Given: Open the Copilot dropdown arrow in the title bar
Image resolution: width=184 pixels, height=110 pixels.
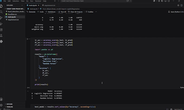Looking at the screenshot, I should click(x=131, y=1).
